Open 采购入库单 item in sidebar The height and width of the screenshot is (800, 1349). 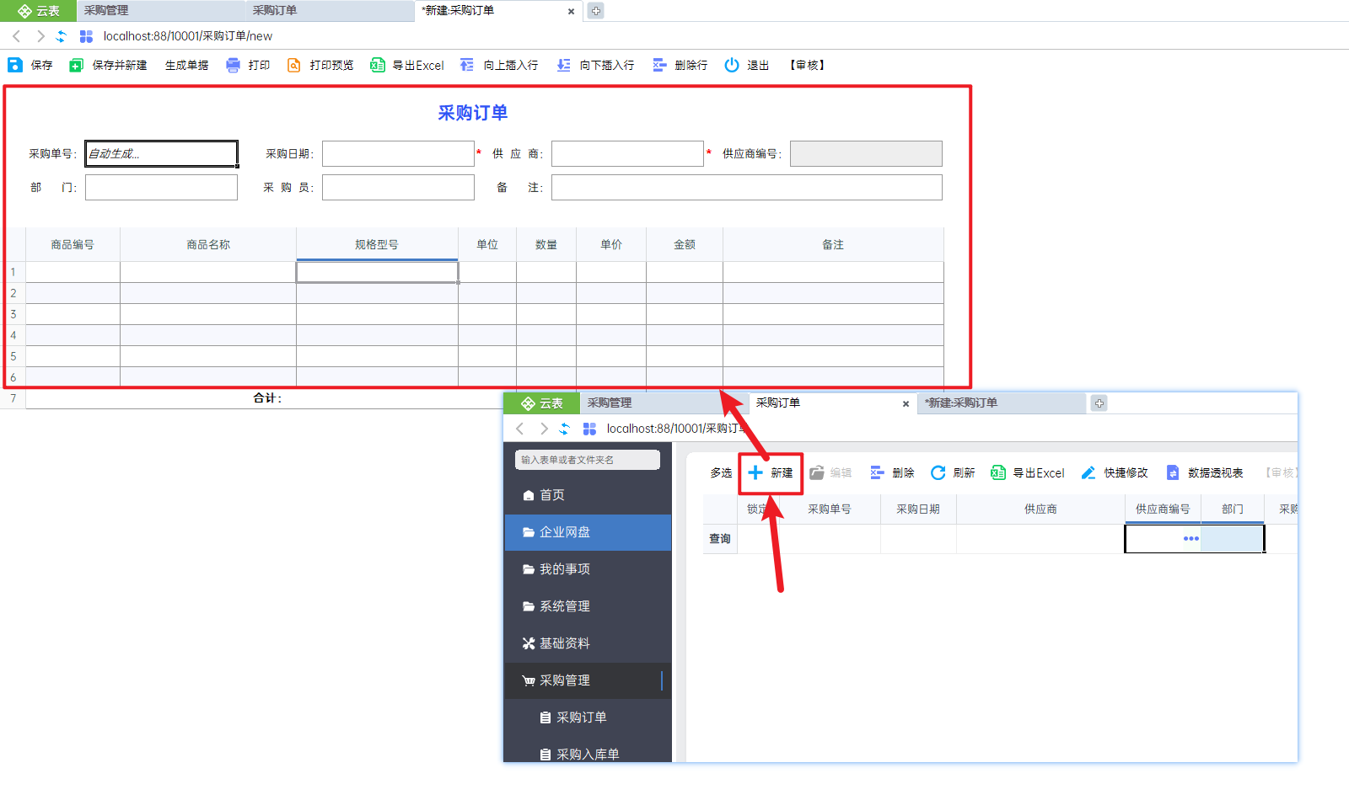pos(588,754)
